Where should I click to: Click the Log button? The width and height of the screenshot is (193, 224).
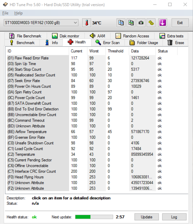click(x=174, y=217)
